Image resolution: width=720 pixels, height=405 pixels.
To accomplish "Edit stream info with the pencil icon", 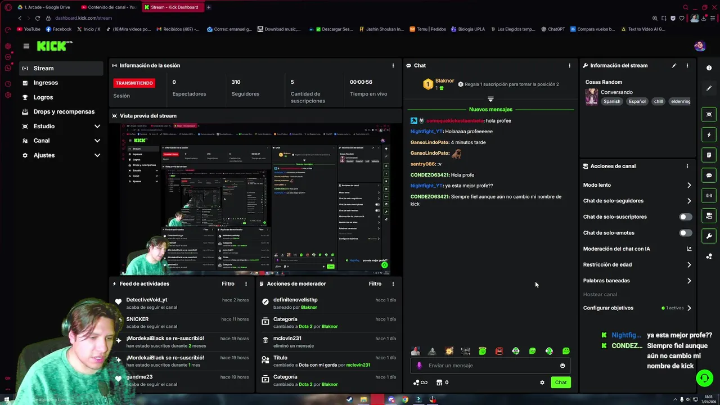I will click(674, 66).
